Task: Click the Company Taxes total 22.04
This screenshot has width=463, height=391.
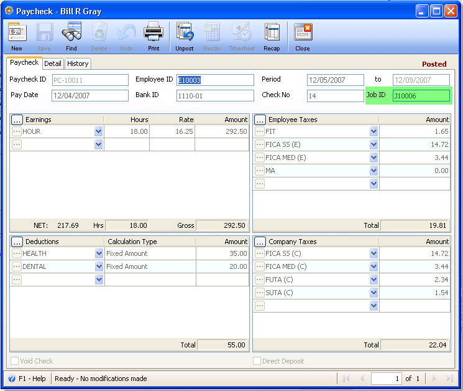Action: [415, 345]
